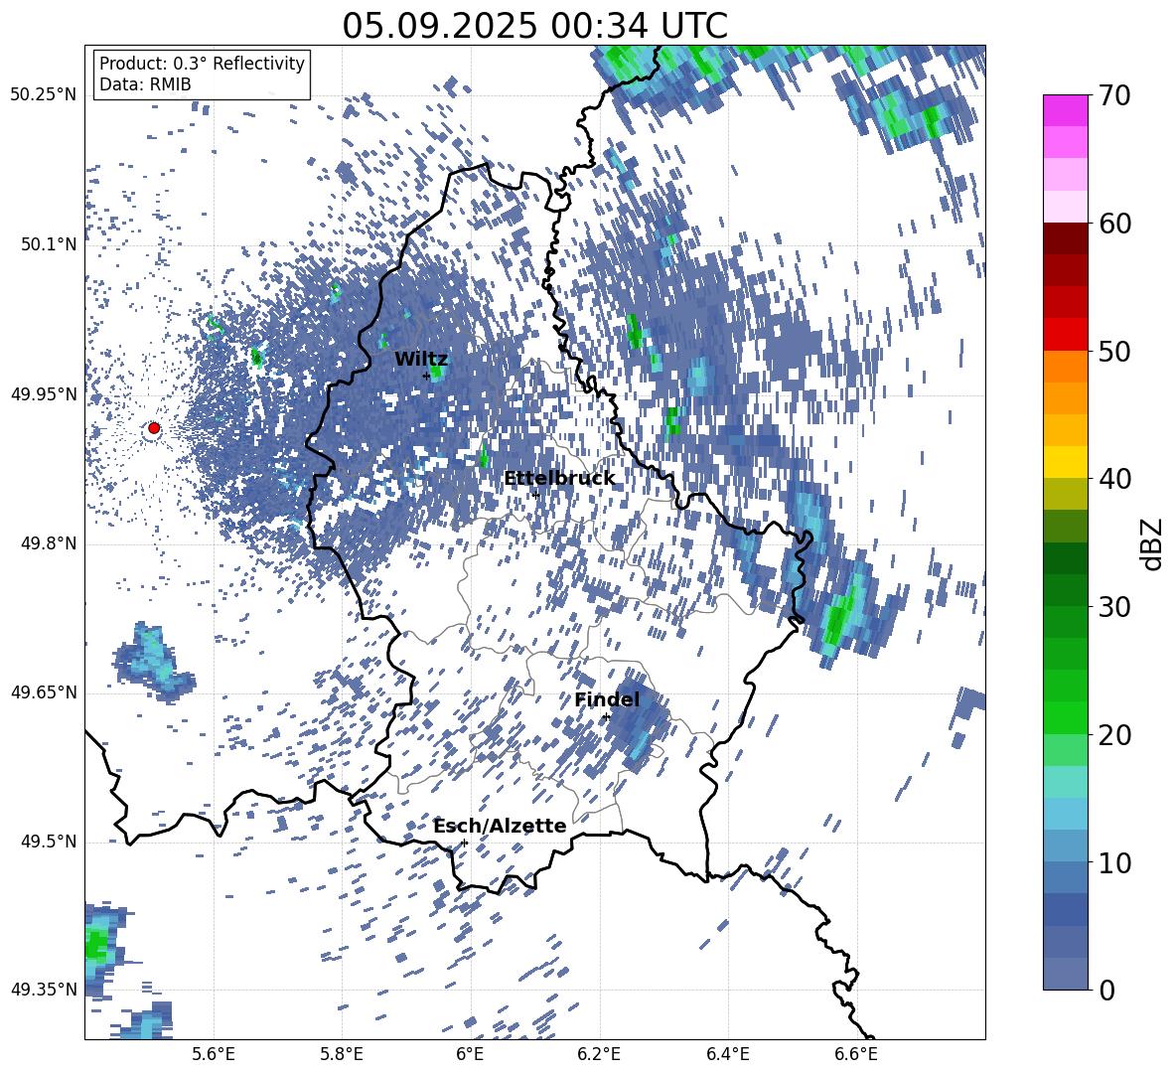Click the Wiltz city label
1176x1074 pixels.
(421, 360)
